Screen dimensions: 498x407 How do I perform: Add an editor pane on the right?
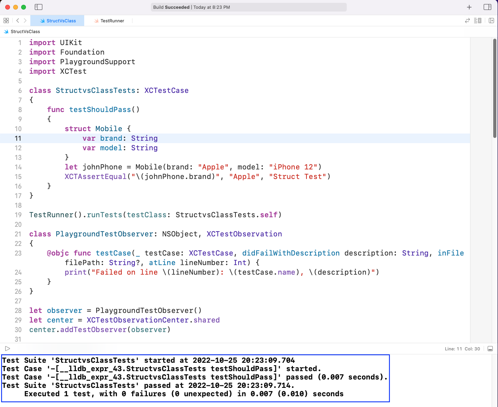(491, 21)
